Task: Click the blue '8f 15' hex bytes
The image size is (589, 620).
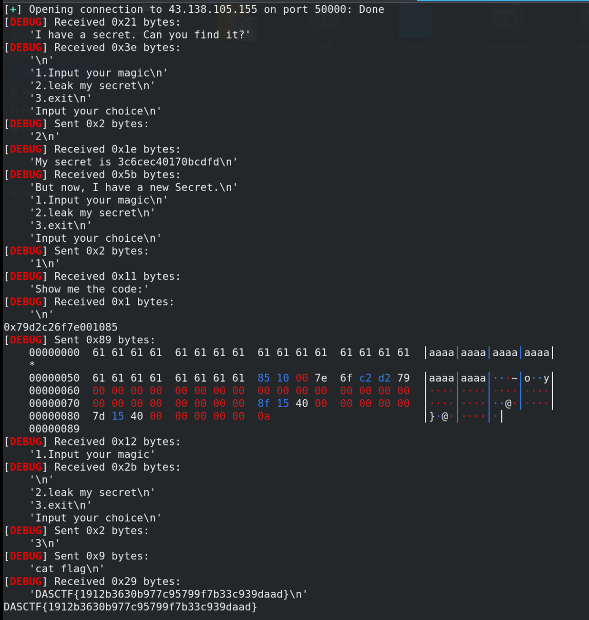Action: pyautogui.click(x=273, y=403)
